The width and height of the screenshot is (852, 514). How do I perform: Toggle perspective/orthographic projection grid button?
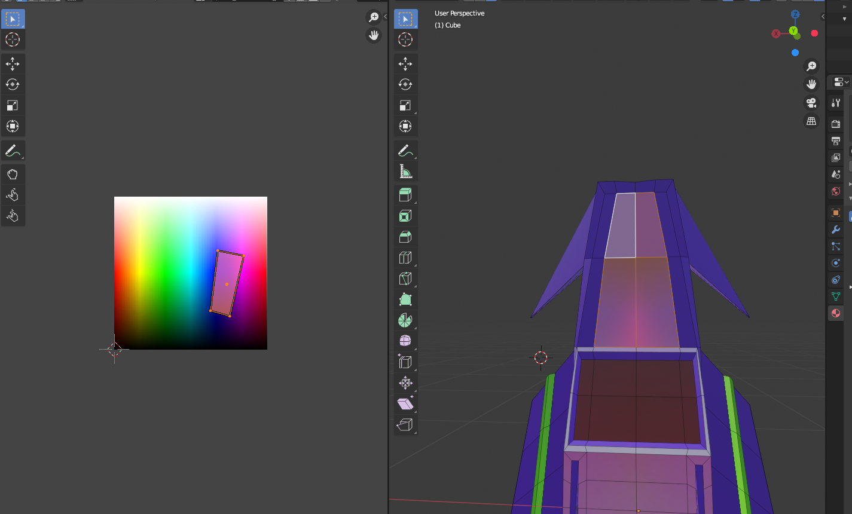[811, 121]
